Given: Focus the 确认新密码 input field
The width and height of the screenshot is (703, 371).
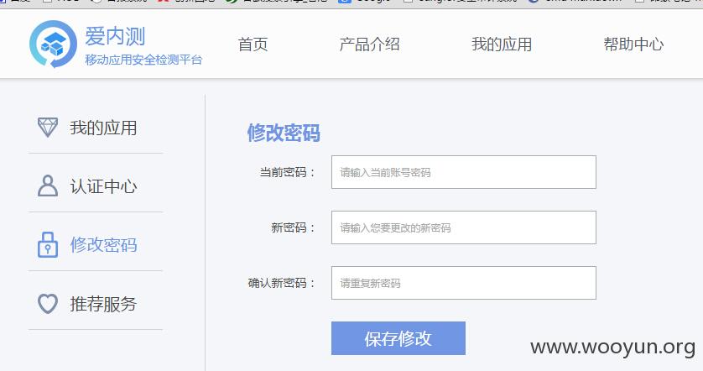Looking at the screenshot, I should [x=464, y=283].
